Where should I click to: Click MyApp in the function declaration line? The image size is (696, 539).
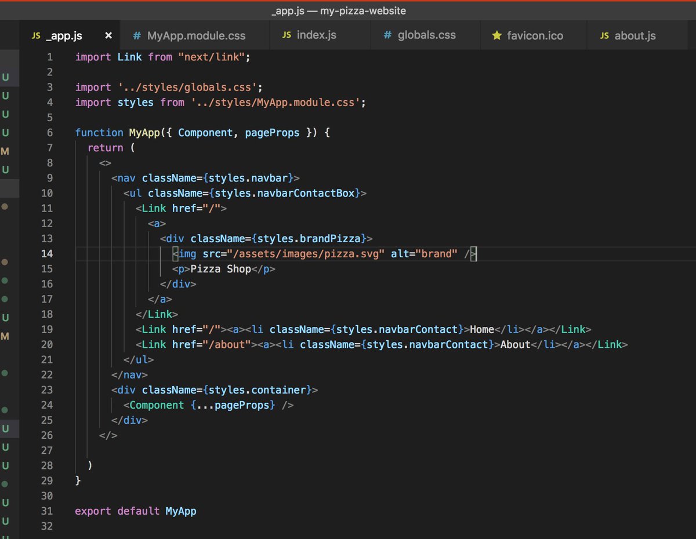pos(144,133)
